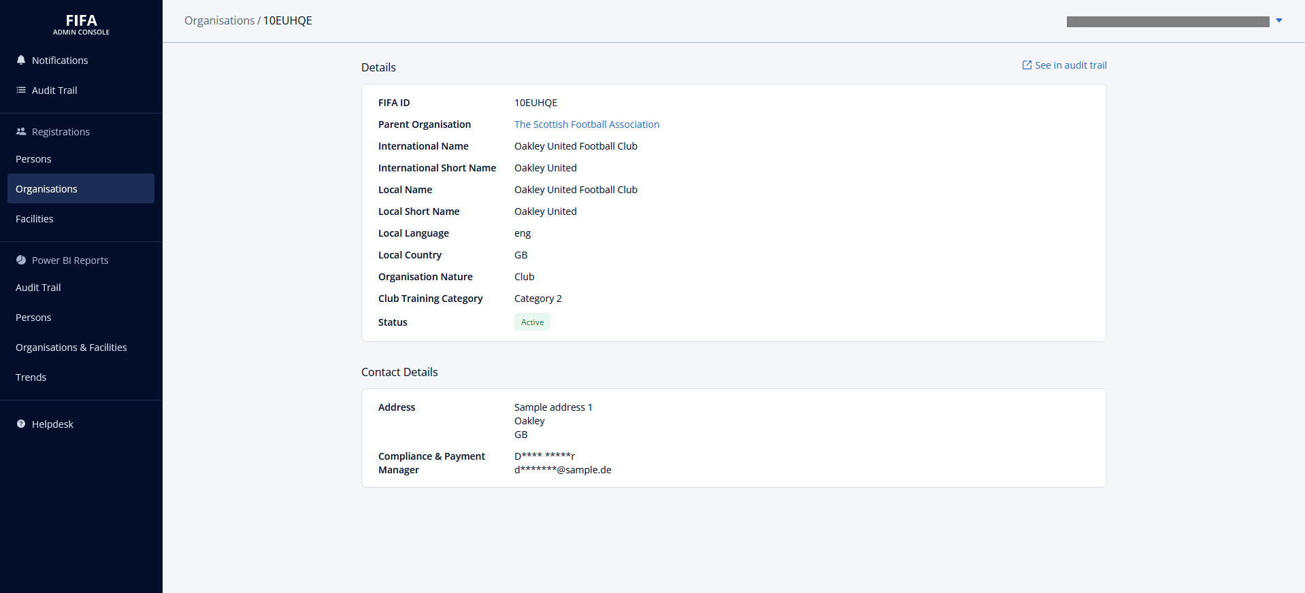1305x593 pixels.
Task: Open Organisations & Facilities report
Action: coord(71,348)
